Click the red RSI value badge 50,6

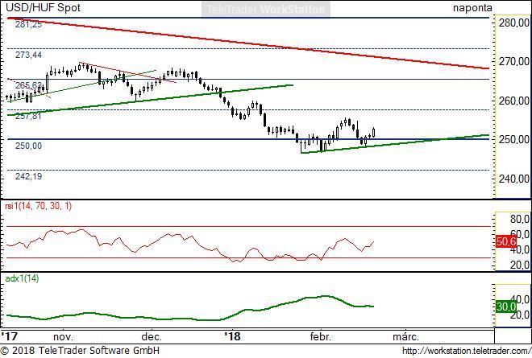point(506,241)
